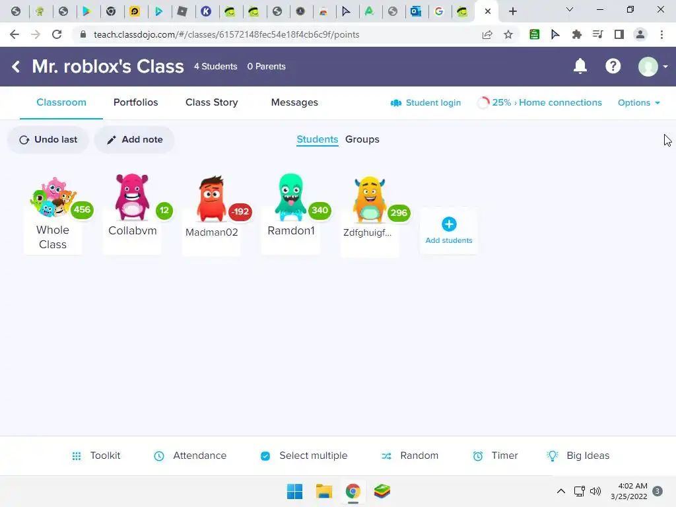Click the Add note button
The image size is (676, 507).
tap(135, 140)
